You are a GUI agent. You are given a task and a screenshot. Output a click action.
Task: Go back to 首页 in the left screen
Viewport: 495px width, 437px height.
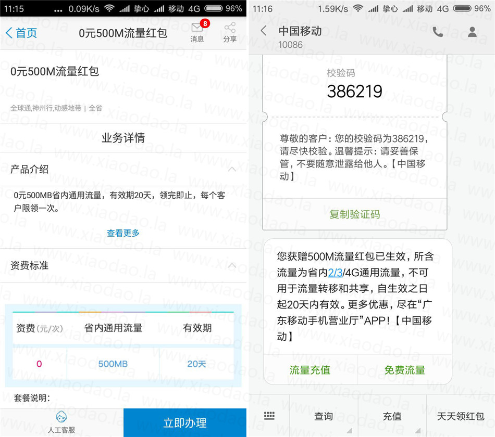pyautogui.click(x=21, y=33)
